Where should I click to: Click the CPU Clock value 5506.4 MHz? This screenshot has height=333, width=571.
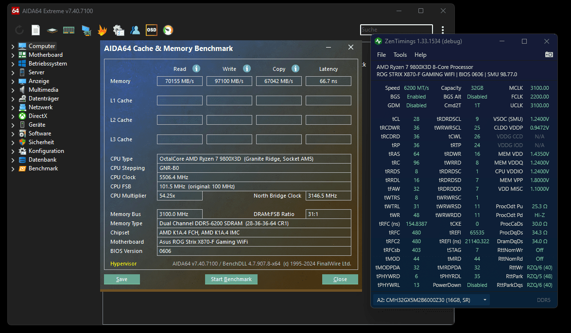(254, 177)
